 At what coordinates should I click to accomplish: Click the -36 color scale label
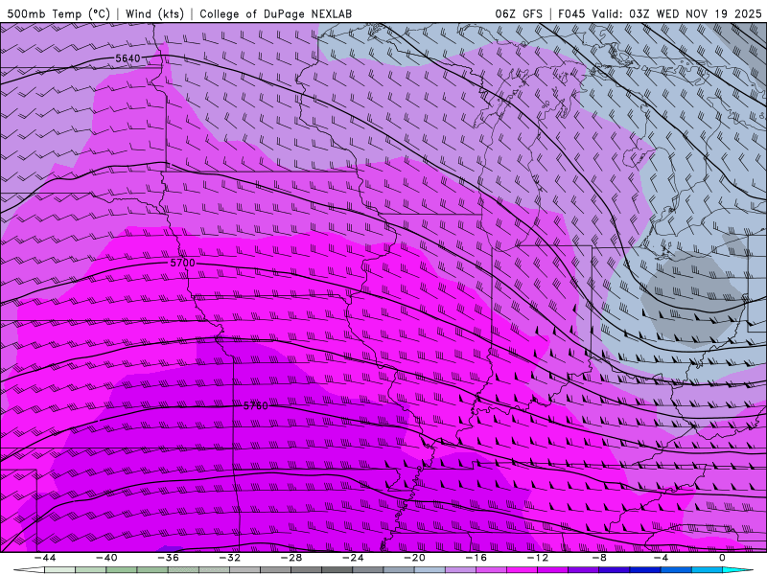(x=168, y=558)
